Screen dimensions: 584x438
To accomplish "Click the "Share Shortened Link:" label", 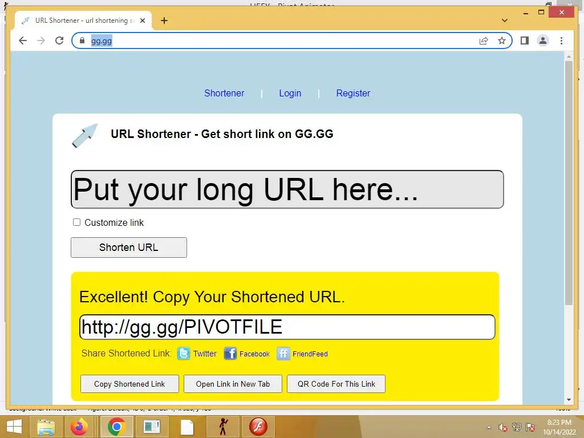I will pyautogui.click(x=127, y=354).
